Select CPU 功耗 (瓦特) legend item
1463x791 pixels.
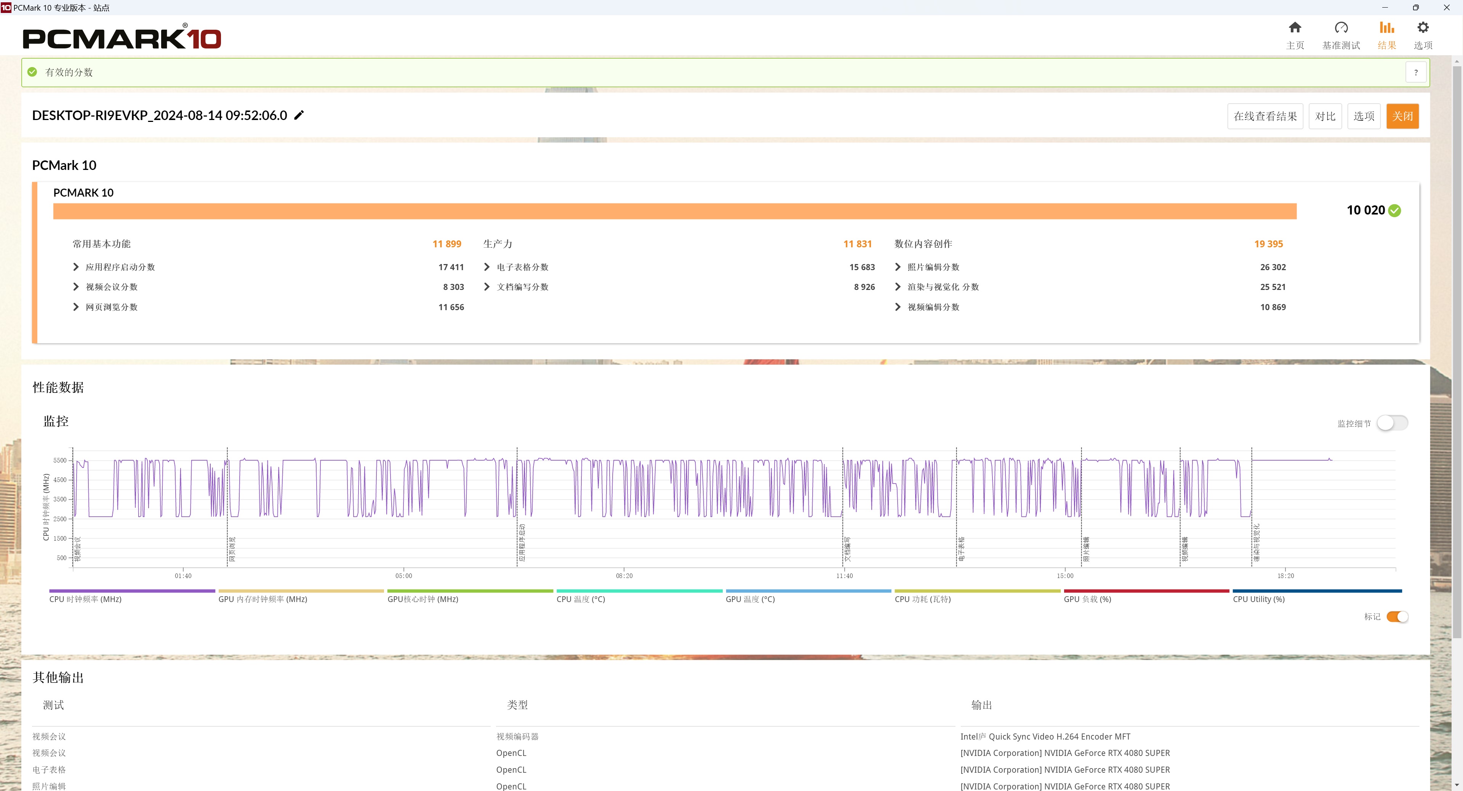pos(977,596)
